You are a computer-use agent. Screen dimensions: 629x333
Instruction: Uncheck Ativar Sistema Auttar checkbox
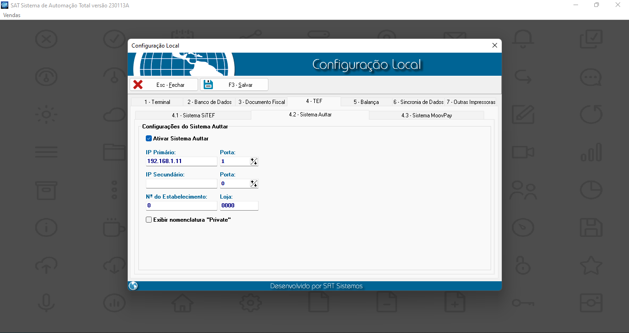pyautogui.click(x=149, y=139)
